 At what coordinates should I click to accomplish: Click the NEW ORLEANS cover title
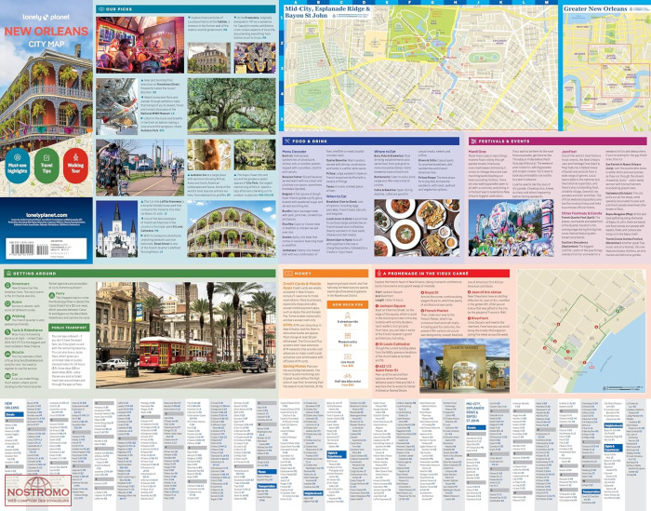[x=46, y=32]
